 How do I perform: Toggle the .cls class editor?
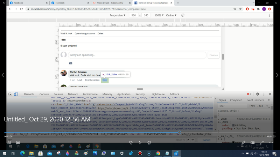click(260, 106)
